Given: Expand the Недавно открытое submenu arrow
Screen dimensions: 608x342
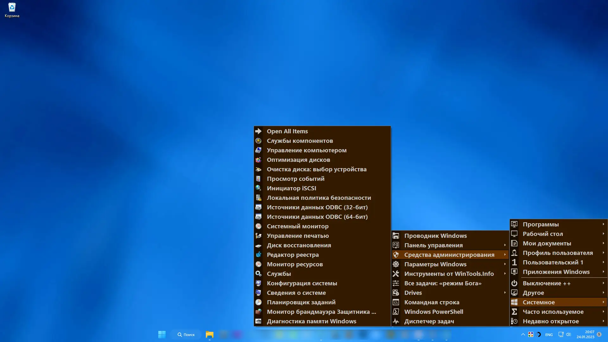Looking at the screenshot, I should tap(603, 321).
